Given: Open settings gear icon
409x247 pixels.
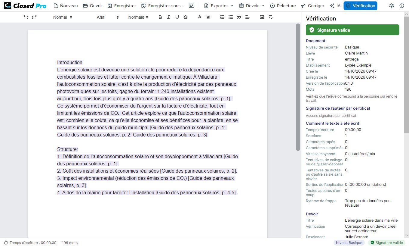Looking at the screenshot, I should coord(391,6).
